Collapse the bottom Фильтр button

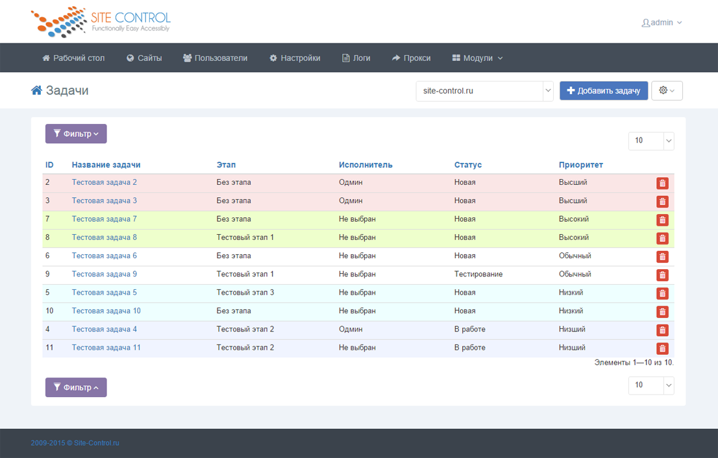coord(76,387)
